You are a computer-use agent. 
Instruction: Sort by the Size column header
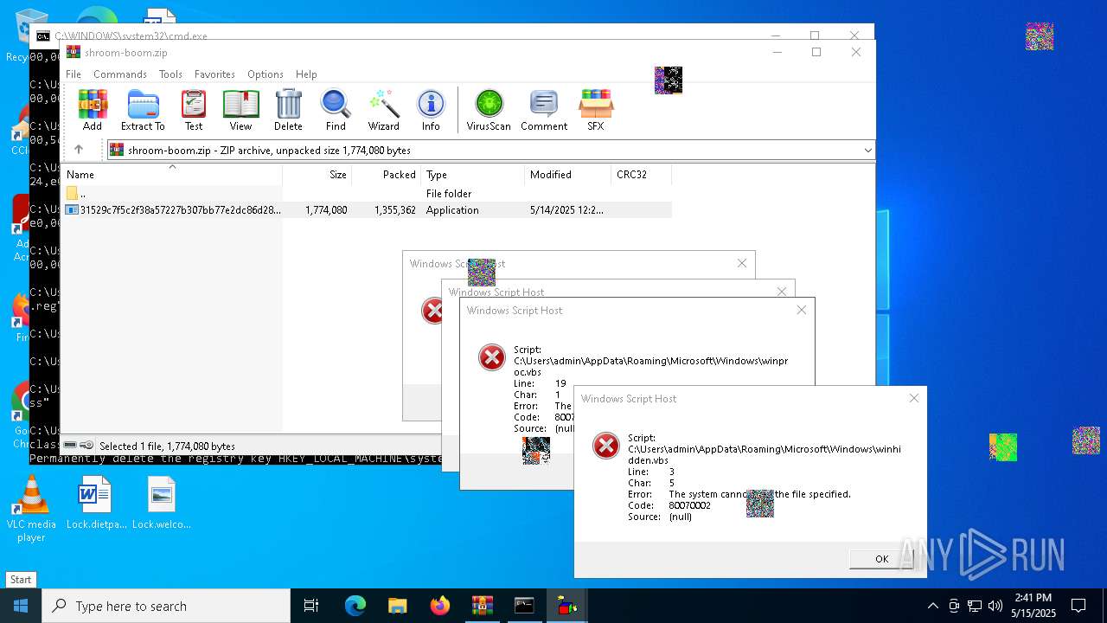pyautogui.click(x=317, y=174)
